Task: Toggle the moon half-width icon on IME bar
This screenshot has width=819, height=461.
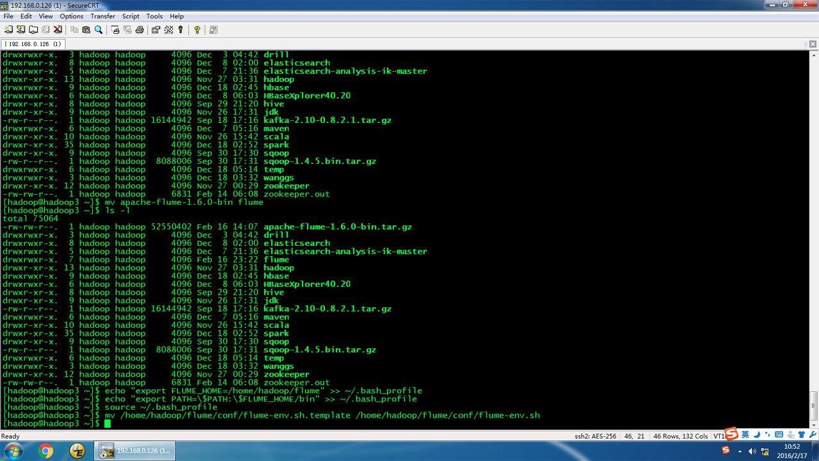Action: point(757,435)
